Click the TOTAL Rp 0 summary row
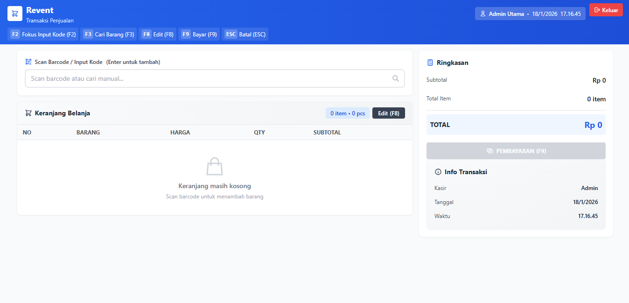Image resolution: width=629 pixels, height=303 pixels. [x=516, y=125]
